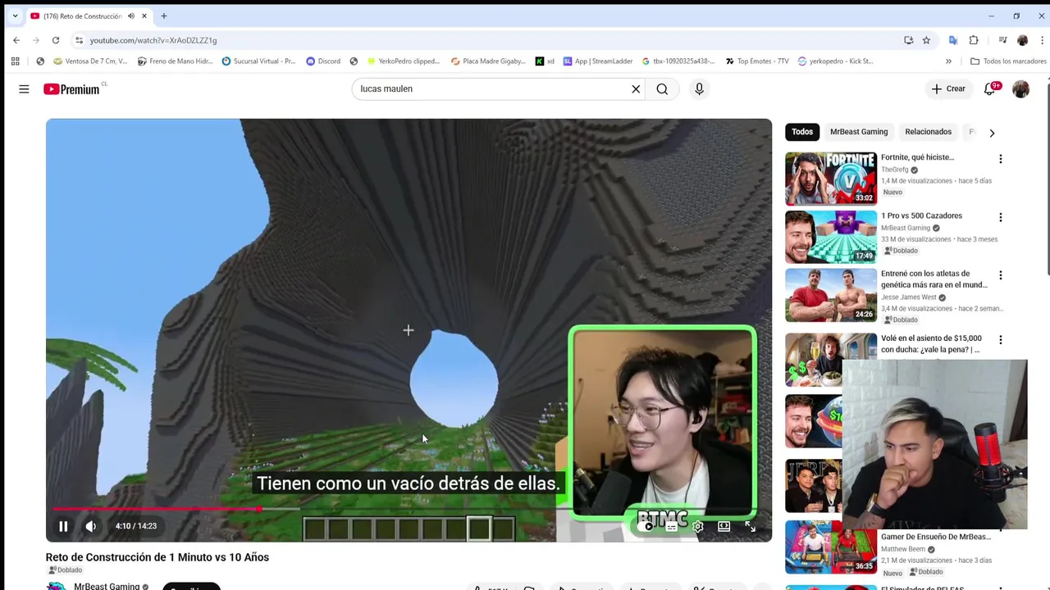Pause the video
This screenshot has height=590, width=1050.
point(63,526)
